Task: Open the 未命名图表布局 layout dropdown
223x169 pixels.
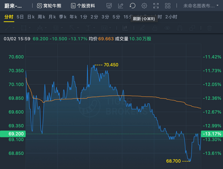Action: click(x=201, y=6)
